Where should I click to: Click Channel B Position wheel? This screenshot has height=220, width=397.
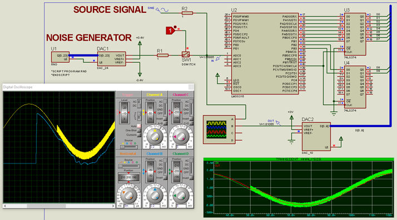(x=150, y=172)
